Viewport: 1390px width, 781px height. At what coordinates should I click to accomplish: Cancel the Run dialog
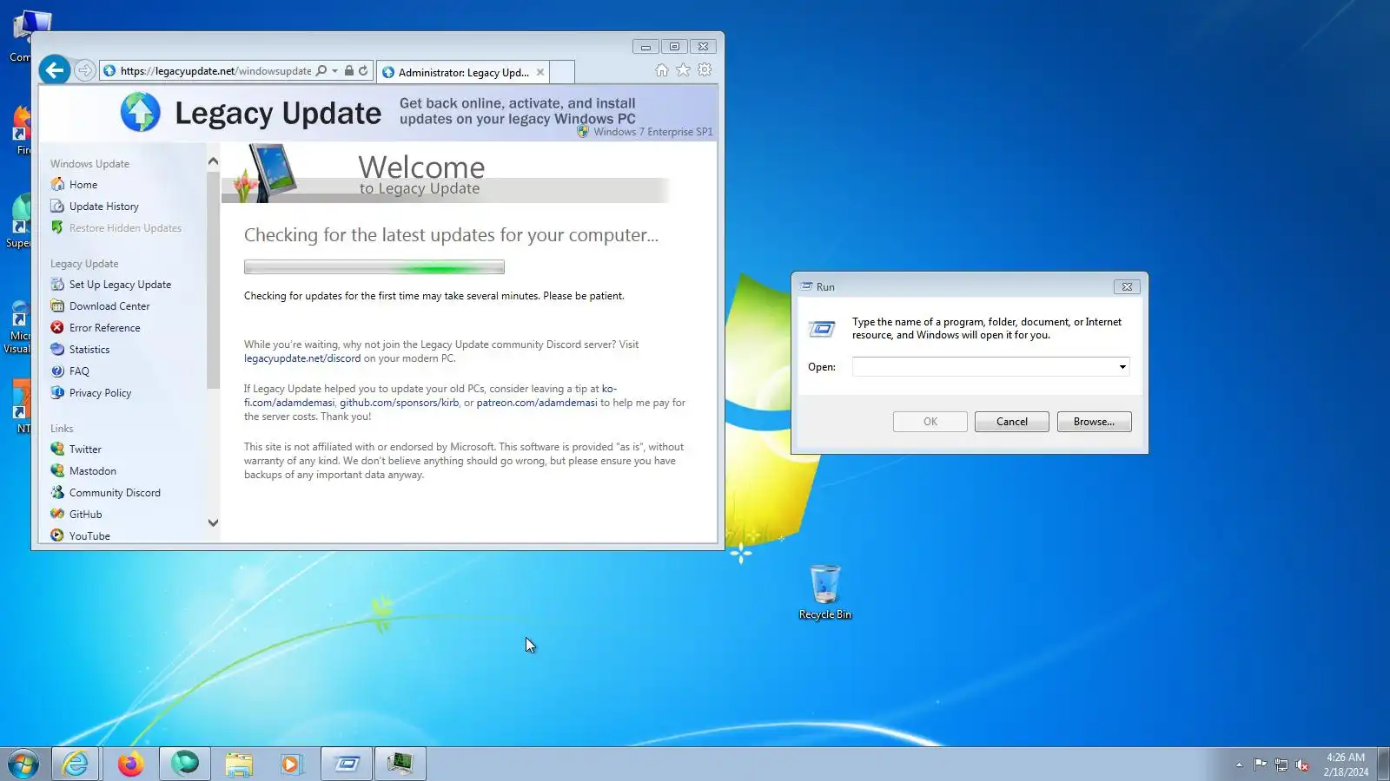1012,422
